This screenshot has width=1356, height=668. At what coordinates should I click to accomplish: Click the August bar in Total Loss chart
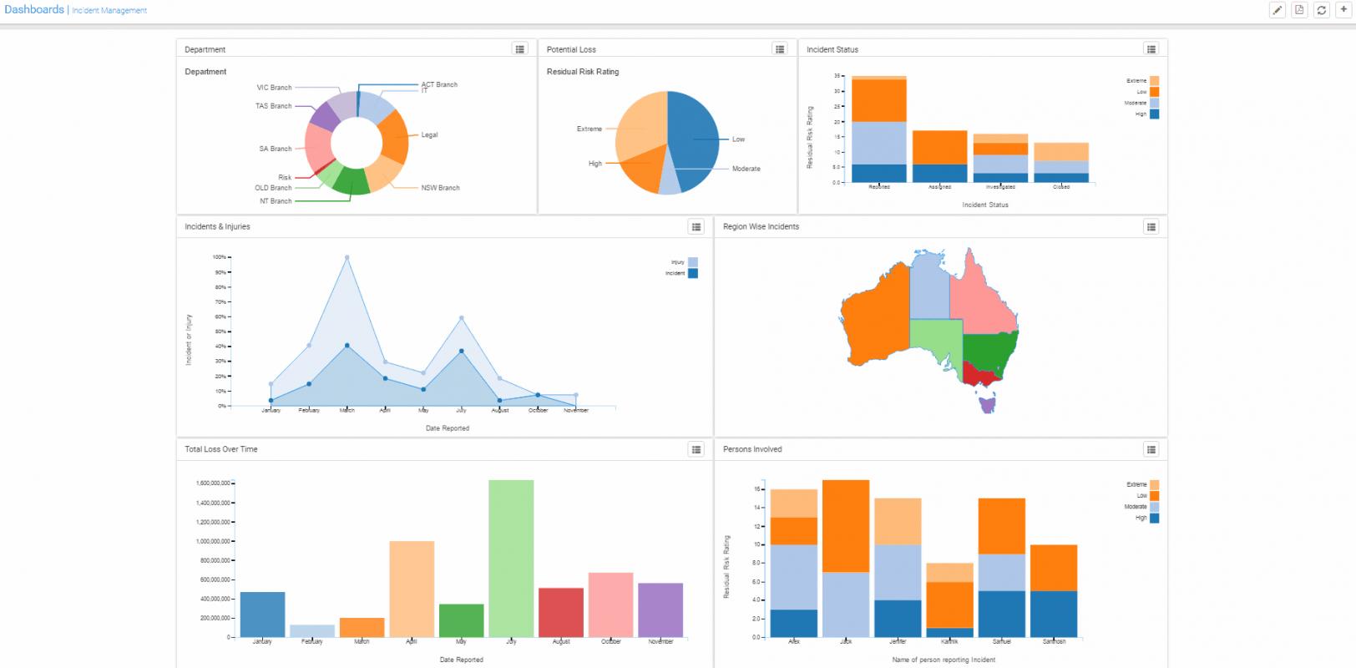(x=561, y=613)
